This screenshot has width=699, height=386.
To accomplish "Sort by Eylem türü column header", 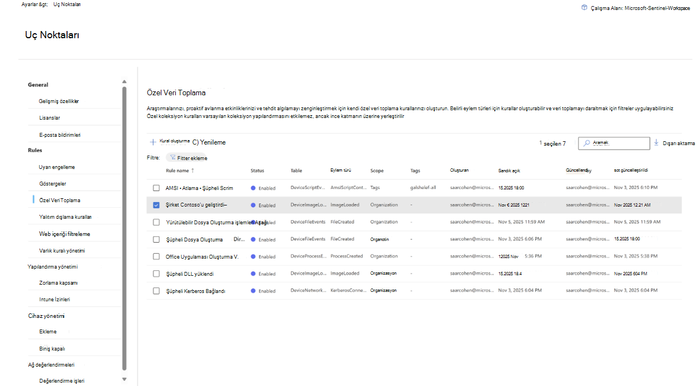I will coord(340,170).
